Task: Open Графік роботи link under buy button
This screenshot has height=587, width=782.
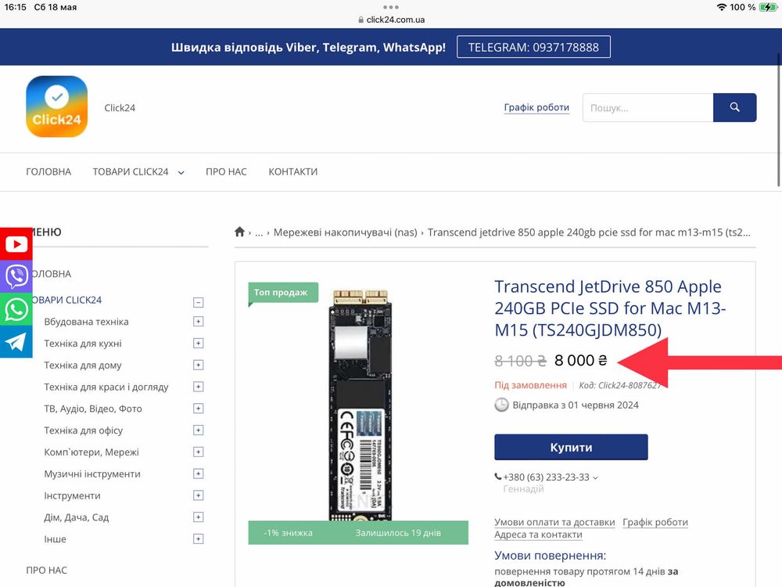Action: point(655,522)
